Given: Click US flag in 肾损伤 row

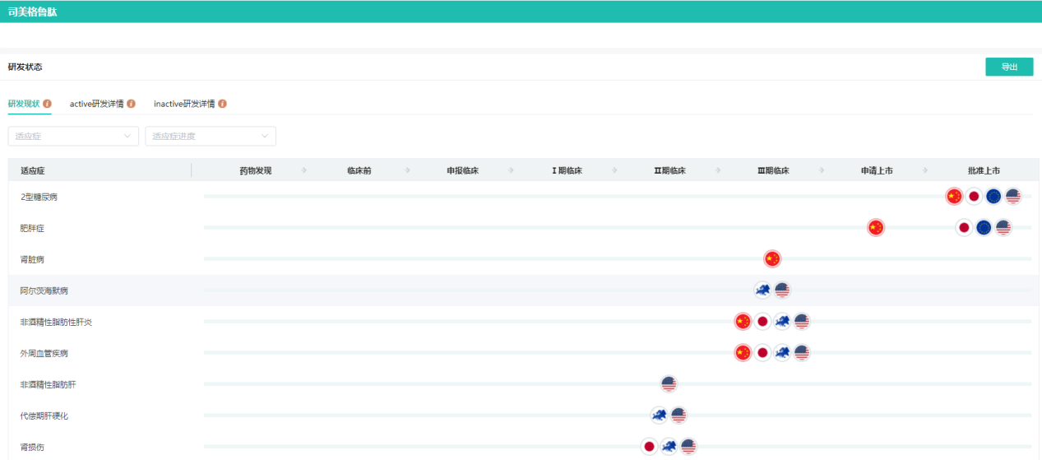Looking at the screenshot, I should (688, 446).
